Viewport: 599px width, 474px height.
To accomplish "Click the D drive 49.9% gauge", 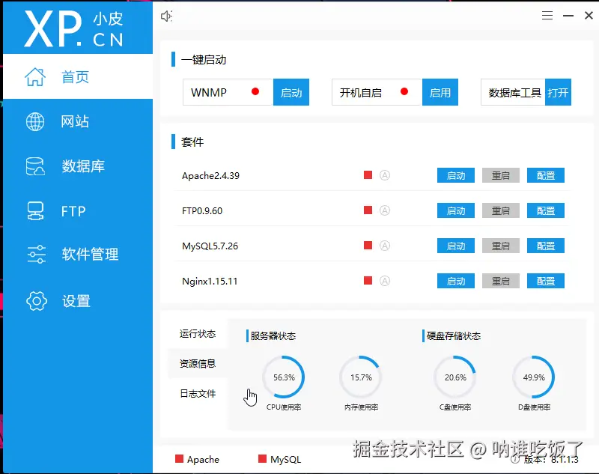I will coord(534,377).
